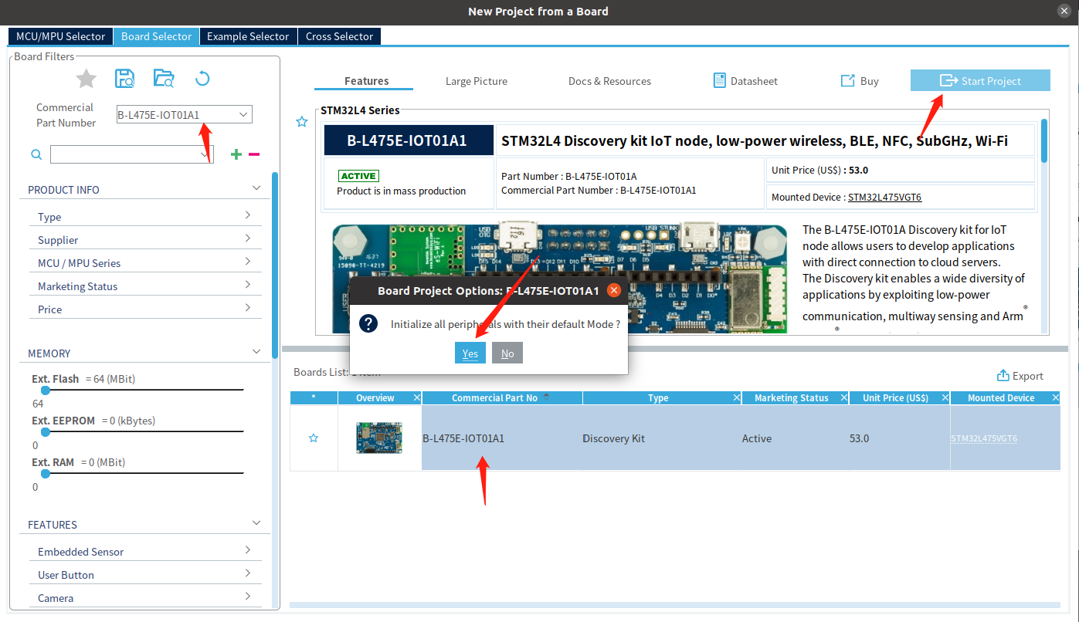
Task: Click the filter panel vertical scrollbar
Action: click(275, 265)
